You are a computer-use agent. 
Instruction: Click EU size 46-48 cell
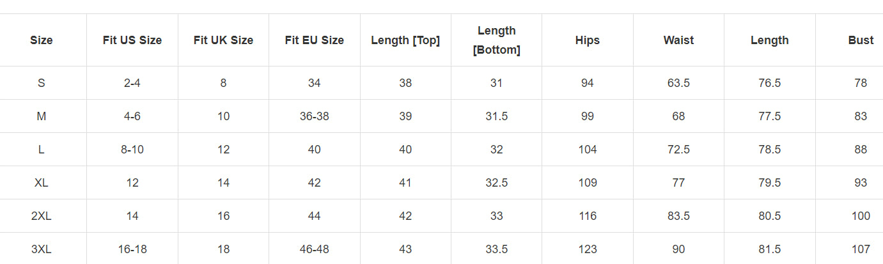[x=315, y=249]
